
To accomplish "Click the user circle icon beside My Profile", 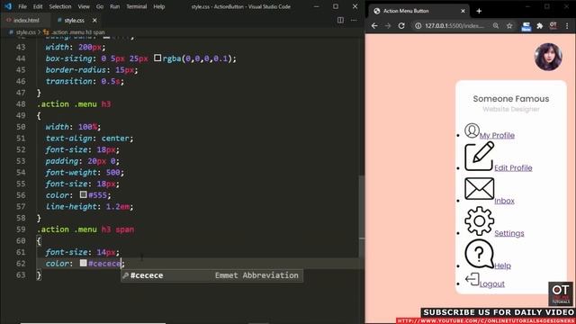I will point(472,130).
